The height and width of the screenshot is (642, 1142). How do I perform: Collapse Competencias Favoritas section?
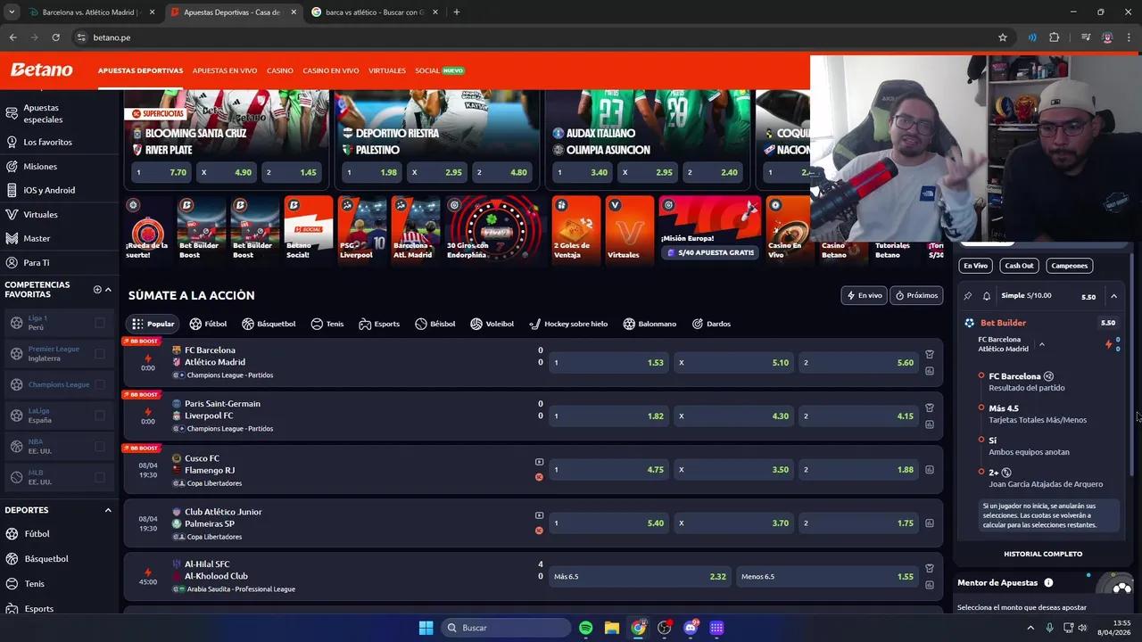pos(108,290)
